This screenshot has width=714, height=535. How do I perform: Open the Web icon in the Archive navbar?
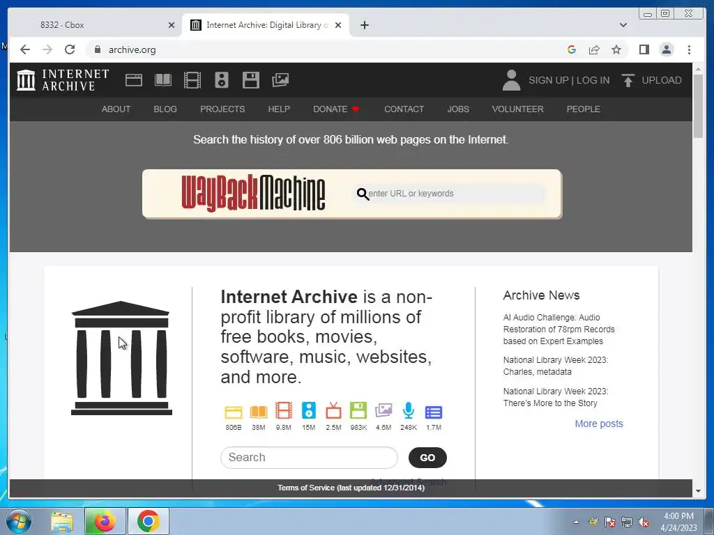tap(134, 80)
